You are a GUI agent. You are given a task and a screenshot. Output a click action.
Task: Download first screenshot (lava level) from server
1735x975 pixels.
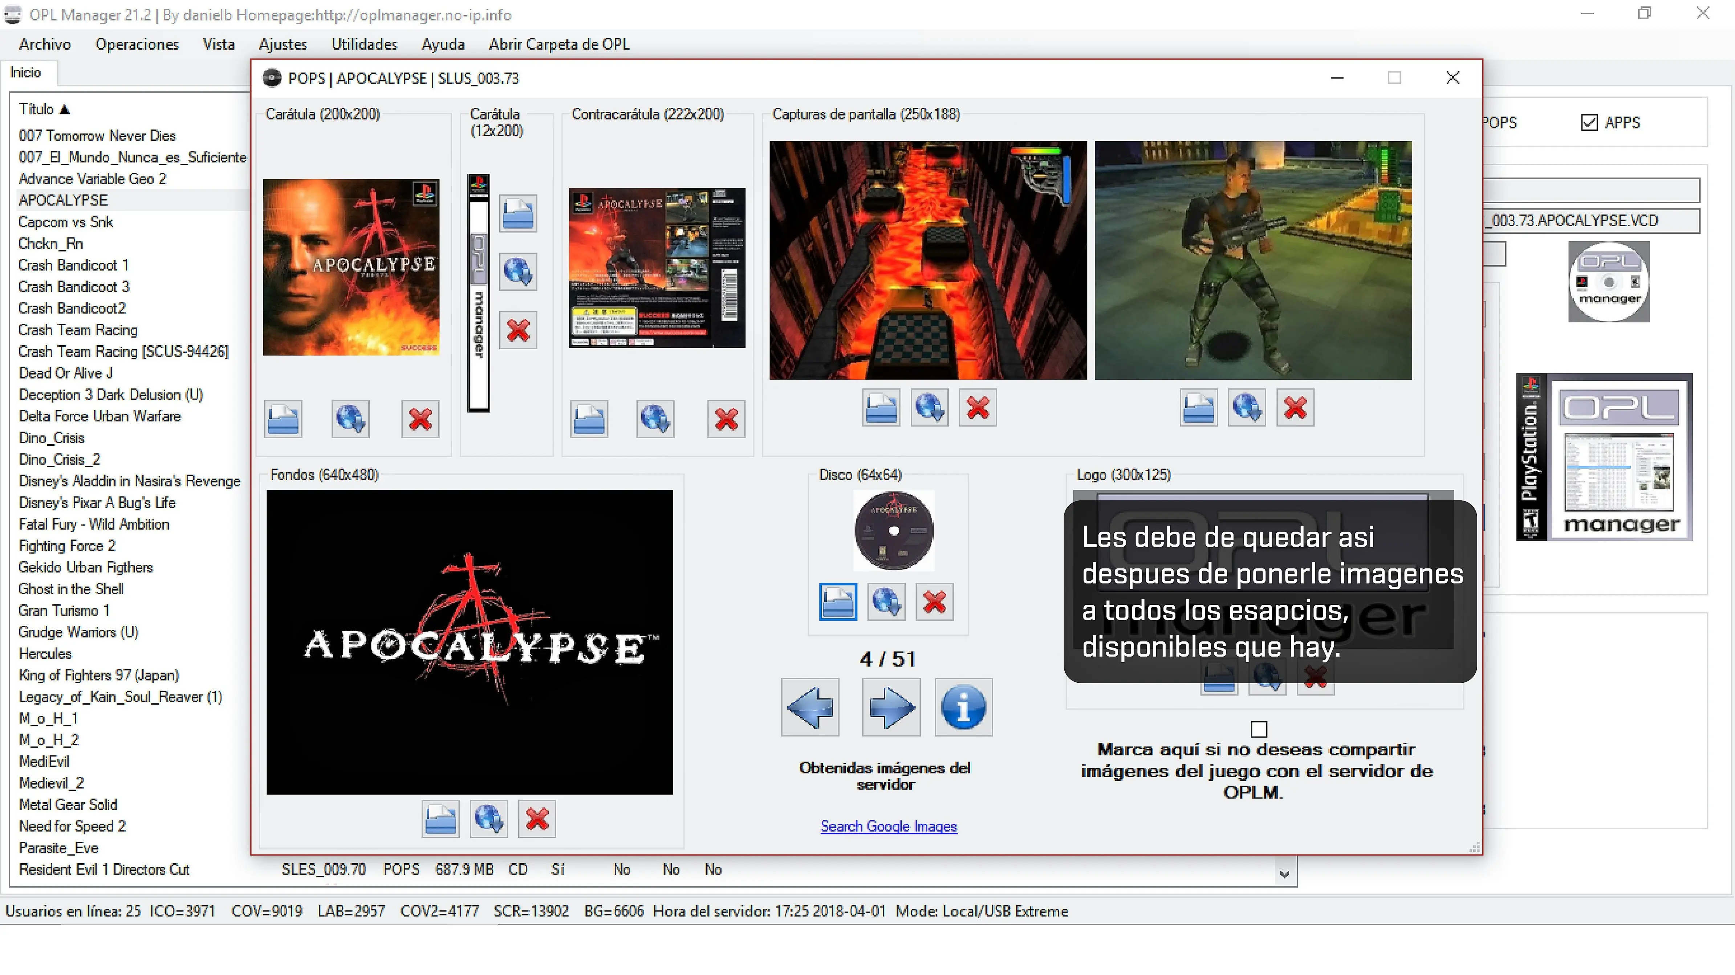click(x=930, y=407)
